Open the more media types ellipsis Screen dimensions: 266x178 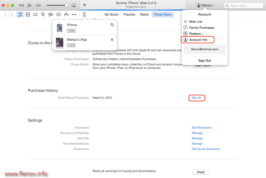74,14
